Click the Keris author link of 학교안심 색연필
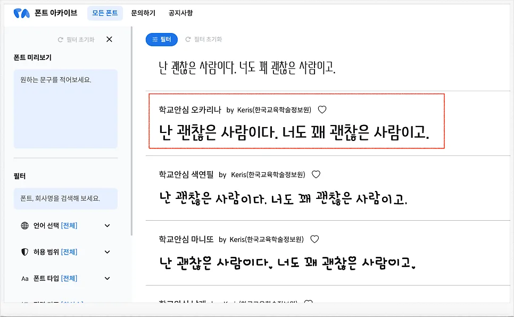514x317 pixels. [x=268, y=174]
